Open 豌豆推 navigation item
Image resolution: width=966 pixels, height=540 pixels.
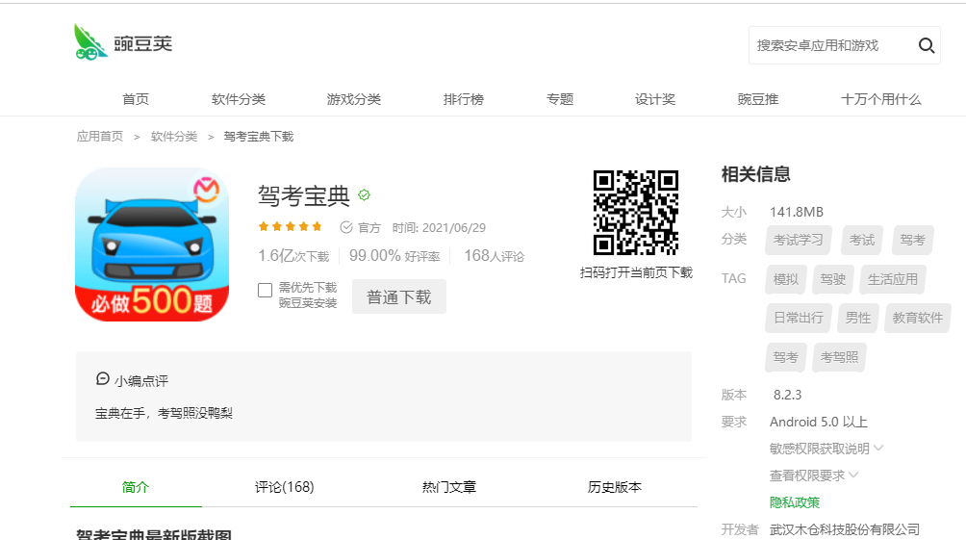tap(758, 99)
